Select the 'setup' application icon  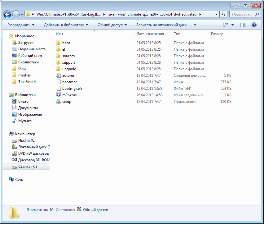(59, 102)
